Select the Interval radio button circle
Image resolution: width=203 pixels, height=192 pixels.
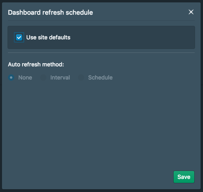pyautogui.click(x=43, y=78)
